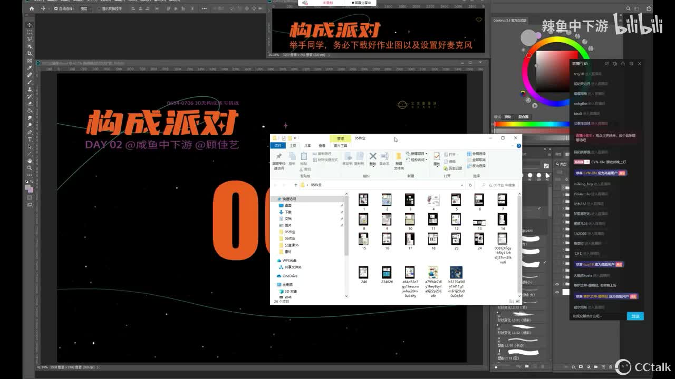Select the Brush tool
The height and width of the screenshot is (379, 675).
tap(30, 82)
